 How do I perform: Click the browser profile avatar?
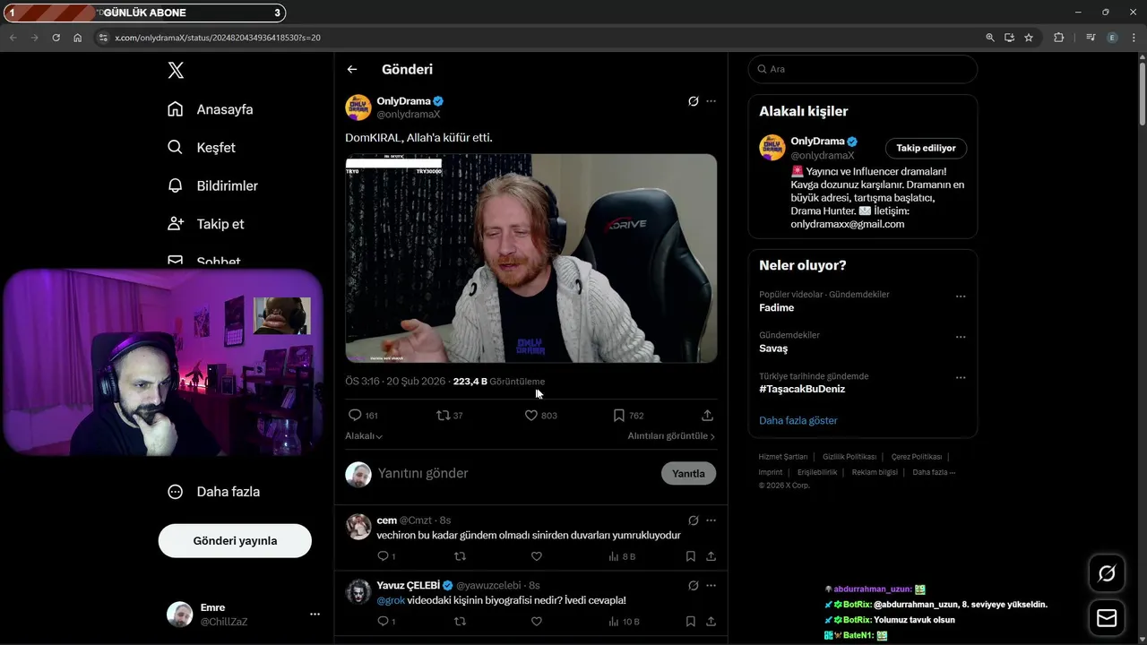[x=1112, y=38]
